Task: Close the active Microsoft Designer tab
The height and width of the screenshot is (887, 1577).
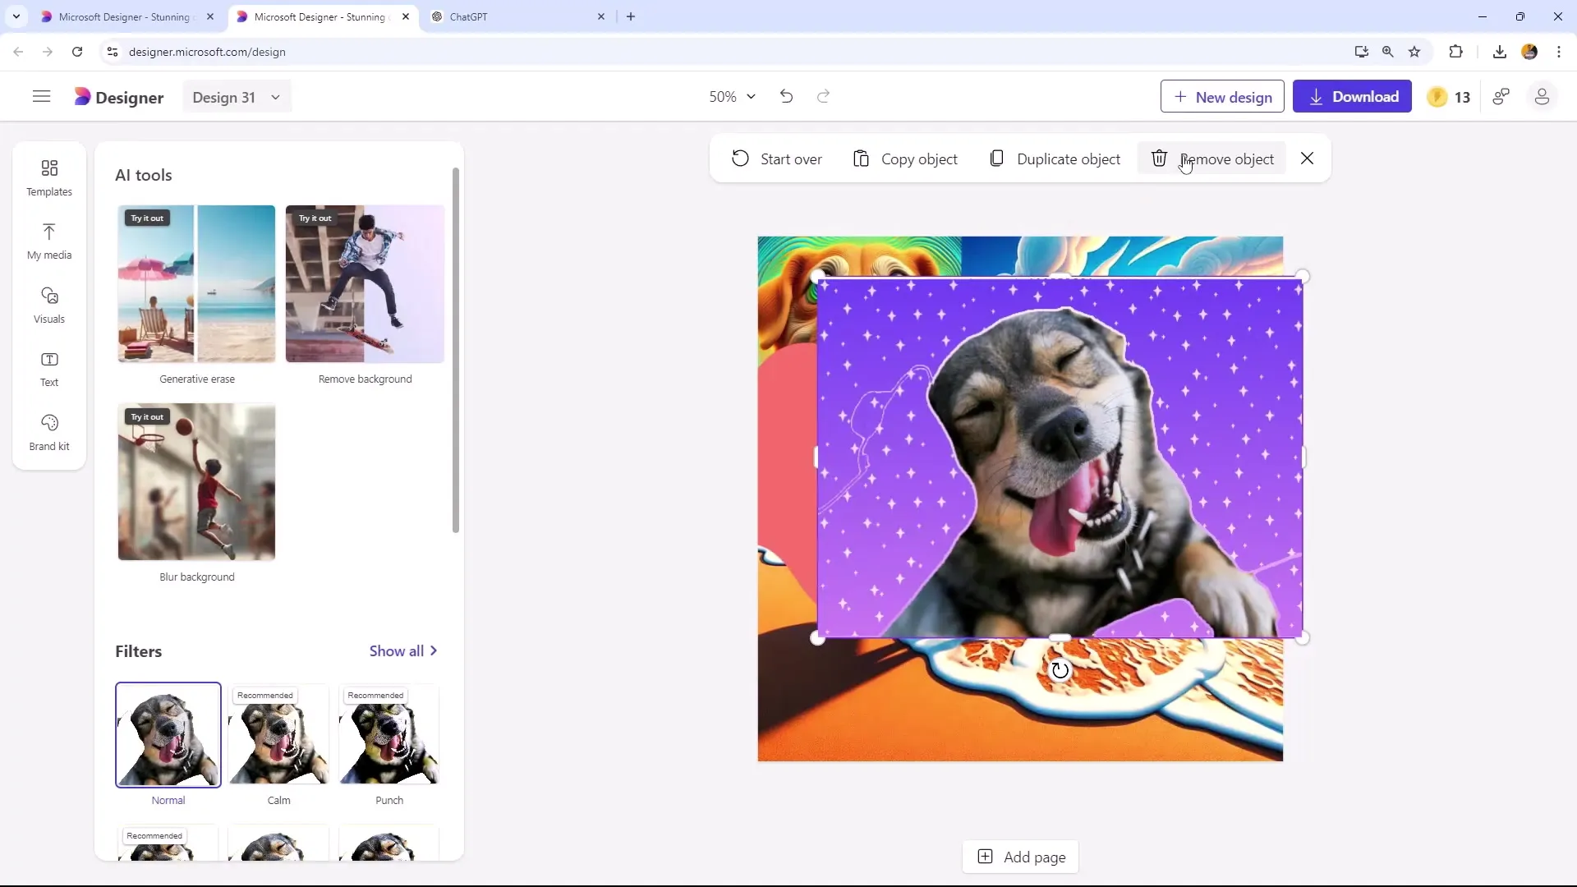Action: (406, 16)
